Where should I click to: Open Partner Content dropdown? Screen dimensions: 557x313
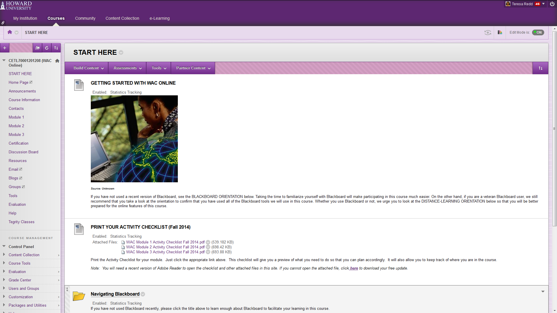[193, 68]
